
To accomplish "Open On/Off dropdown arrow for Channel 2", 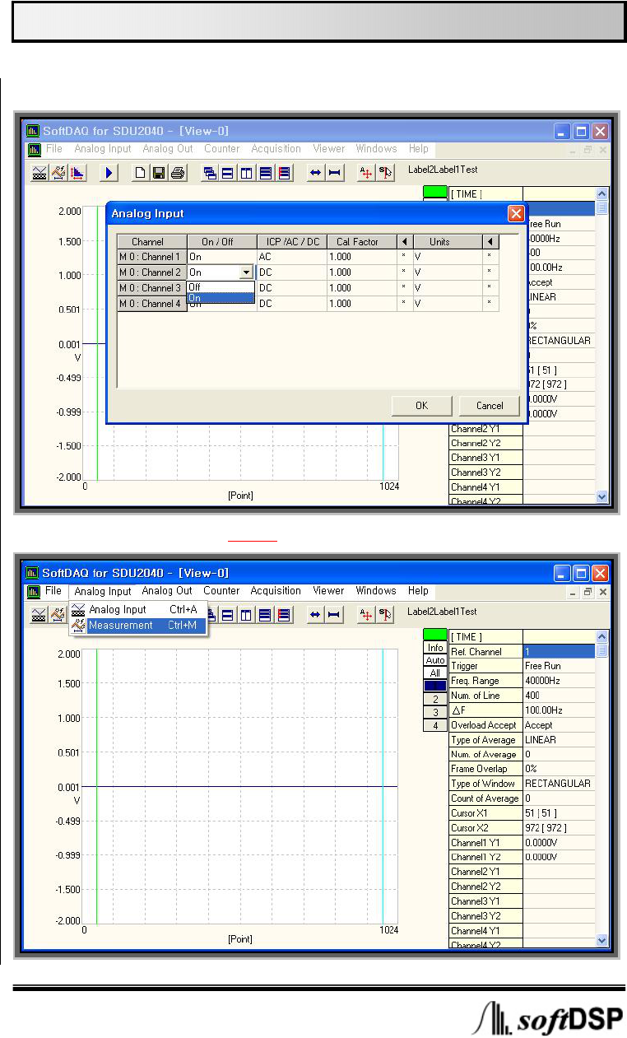I will tap(245, 272).
